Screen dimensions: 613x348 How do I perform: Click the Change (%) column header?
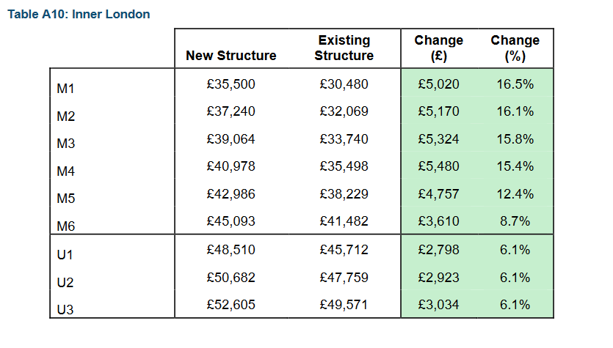515,48
